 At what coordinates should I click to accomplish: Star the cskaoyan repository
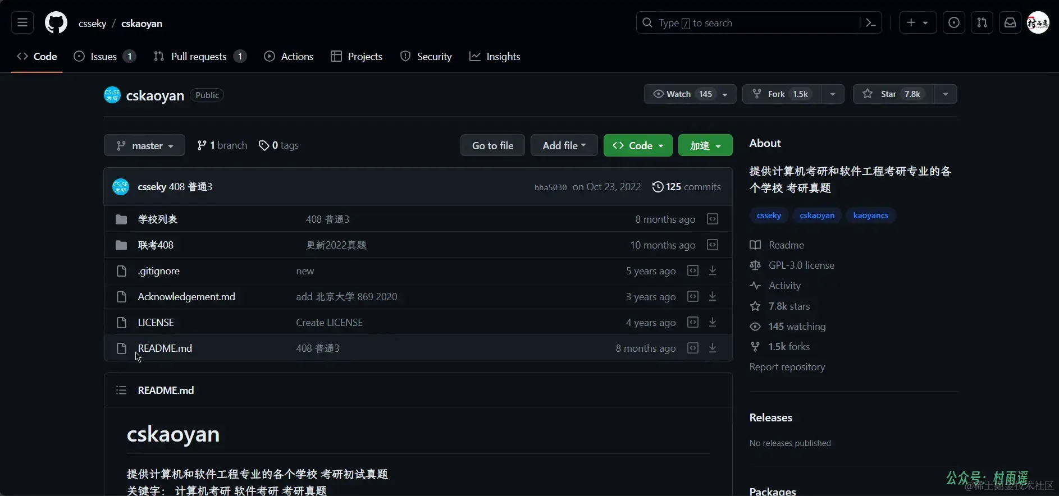893,94
